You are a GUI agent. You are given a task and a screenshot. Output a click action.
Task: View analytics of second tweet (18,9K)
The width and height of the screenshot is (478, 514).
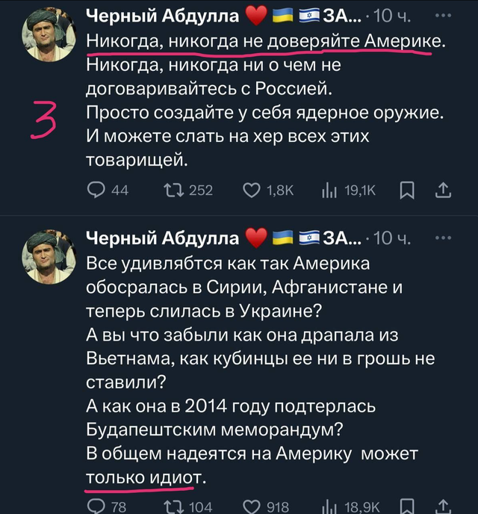pyautogui.click(x=350, y=506)
